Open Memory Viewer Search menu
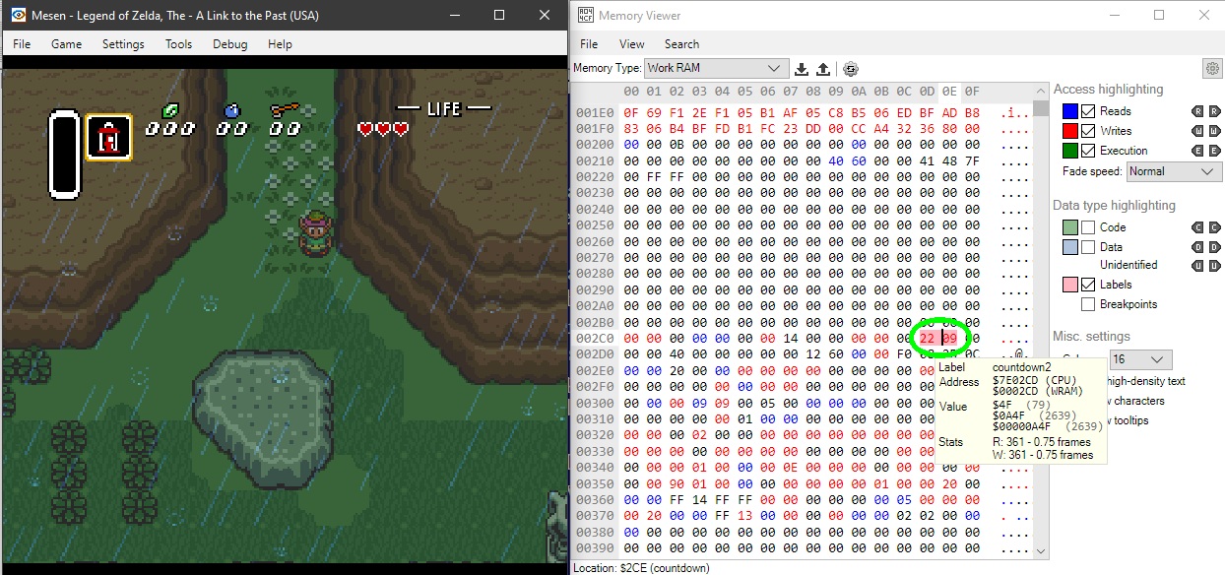This screenshot has width=1225, height=575. 681,44
